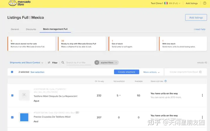
Task: Click the Filter button
Action: [x=52, y=62]
